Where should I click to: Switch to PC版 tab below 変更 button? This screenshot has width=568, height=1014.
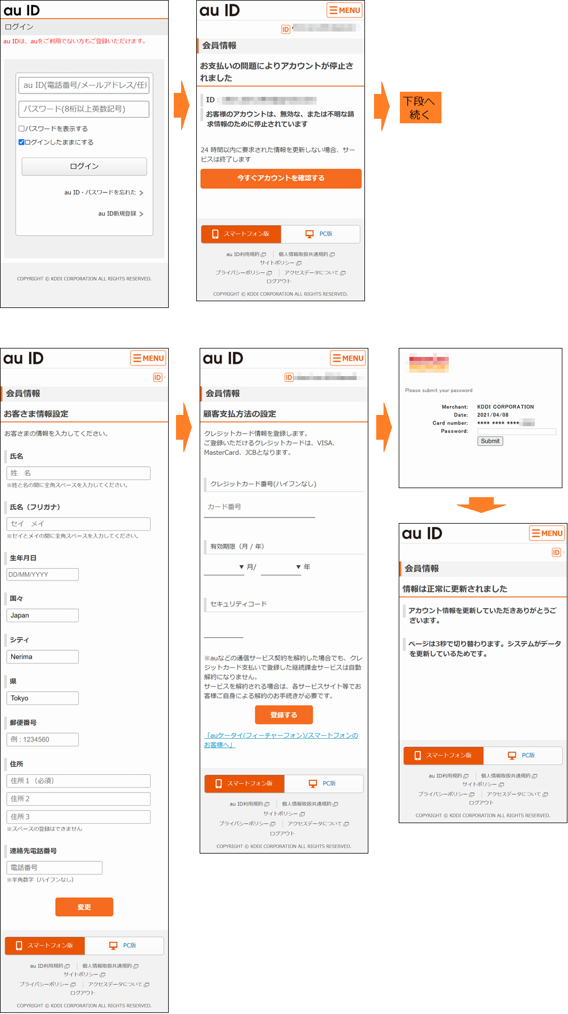point(124,945)
